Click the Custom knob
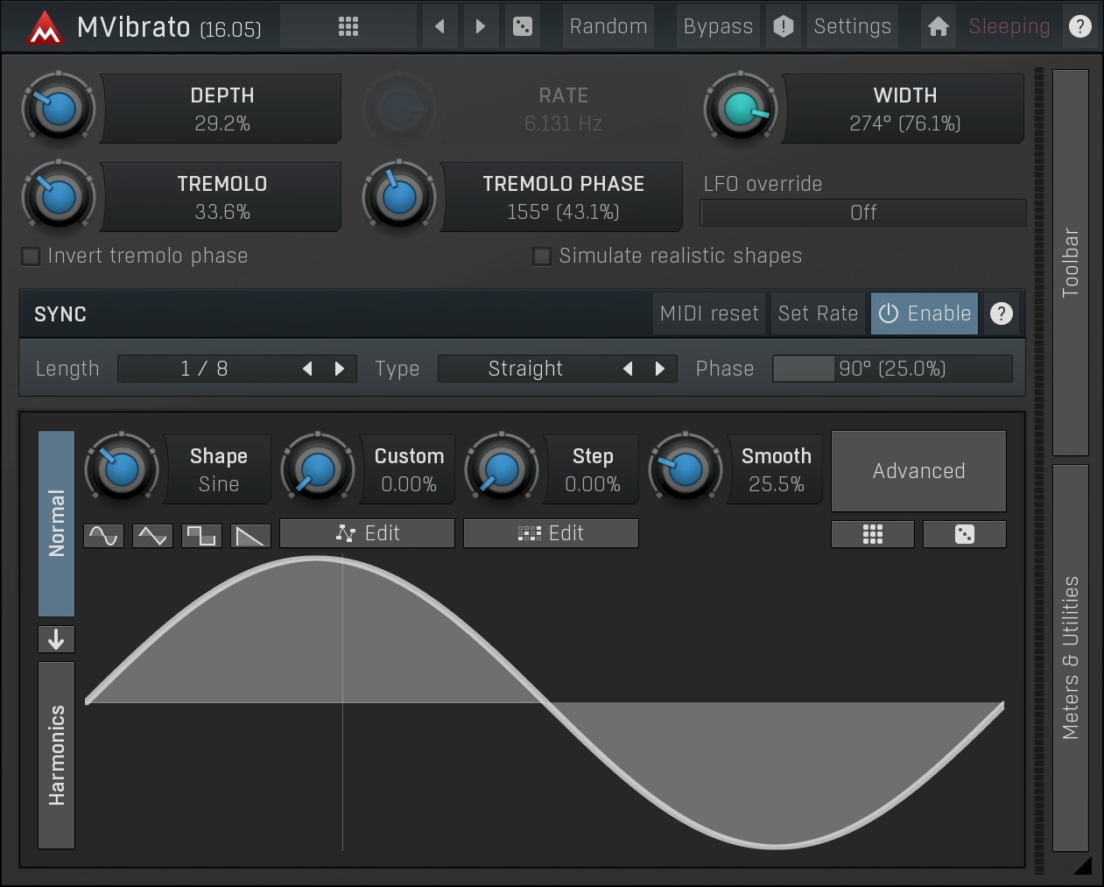 click(318, 469)
